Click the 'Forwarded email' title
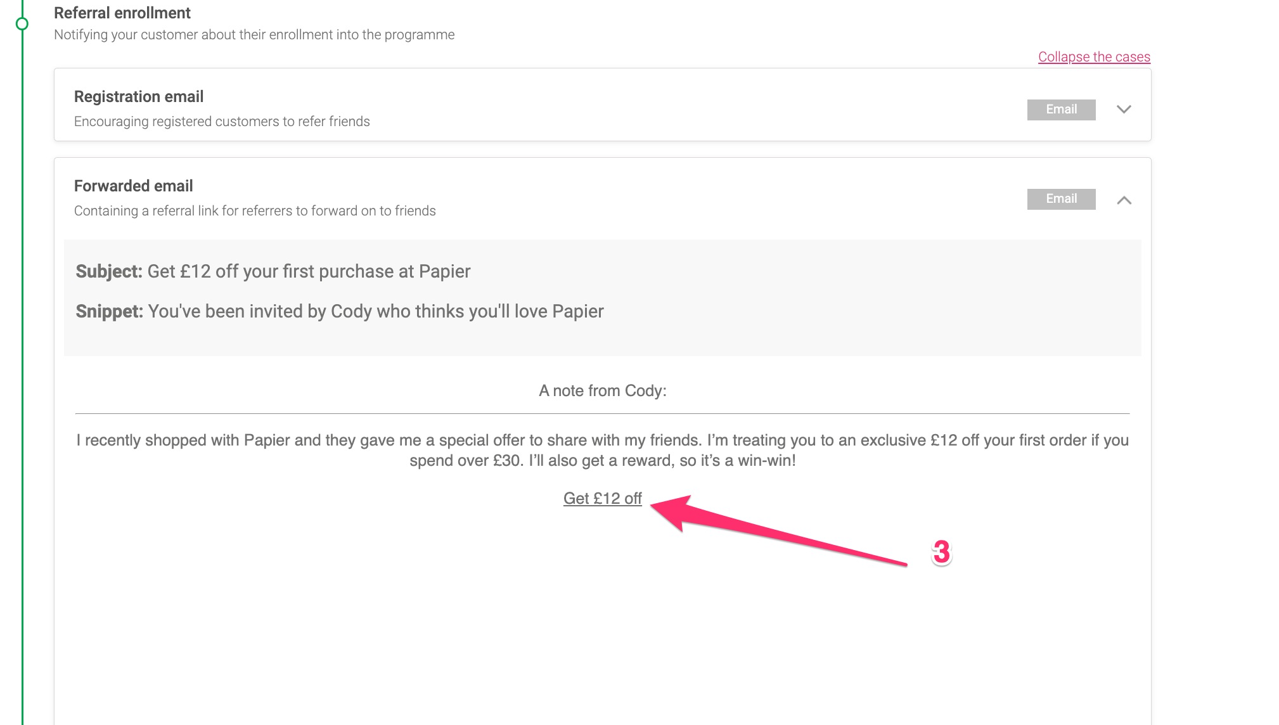The image size is (1279, 725). [x=134, y=186]
